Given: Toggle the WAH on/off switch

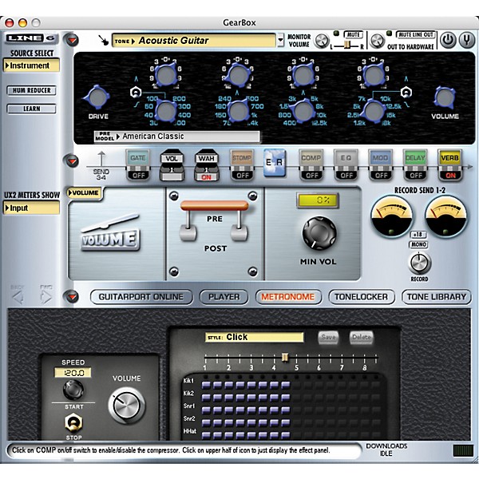Looking at the screenshot, I should pos(207,175).
